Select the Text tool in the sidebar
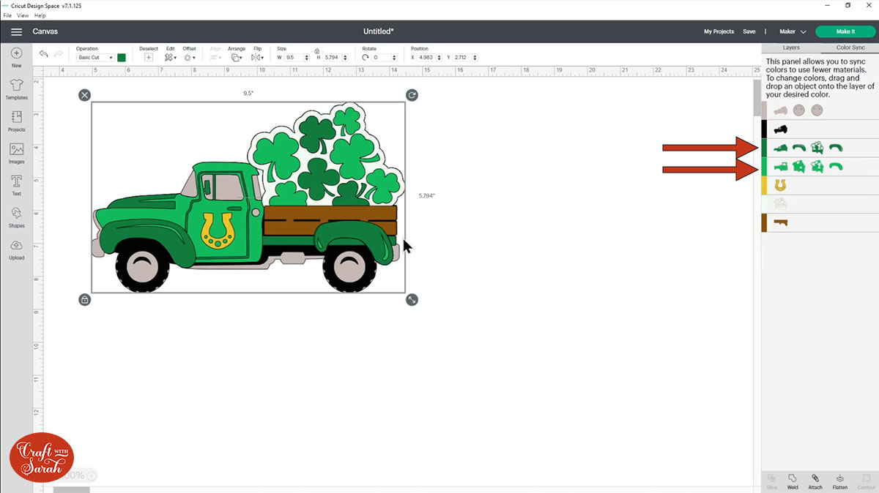Screen dimensions: 879x493 (16, 184)
